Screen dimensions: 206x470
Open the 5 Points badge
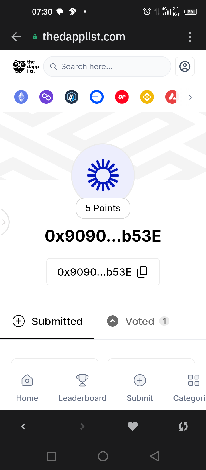pos(103,208)
